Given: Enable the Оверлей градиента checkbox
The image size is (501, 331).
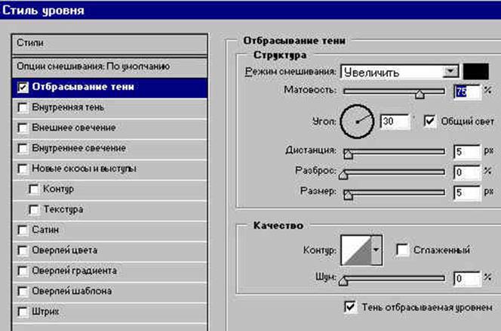Looking at the screenshot, I should [x=23, y=271].
